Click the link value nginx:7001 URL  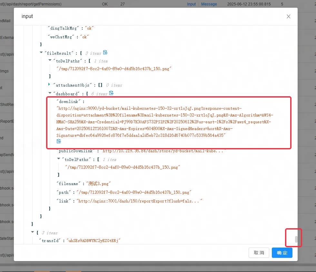[139, 201]
